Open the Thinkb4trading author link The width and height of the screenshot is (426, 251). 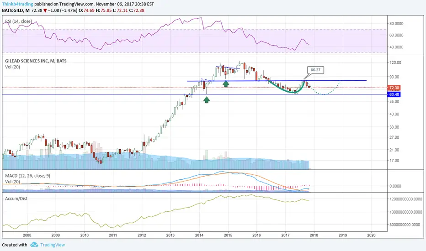[18, 4]
